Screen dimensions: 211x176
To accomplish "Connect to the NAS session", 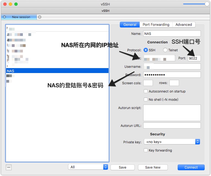I will (191, 167).
